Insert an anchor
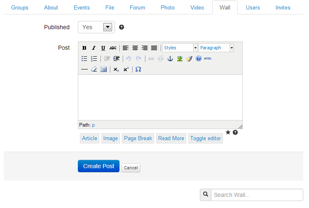 pos(170,59)
